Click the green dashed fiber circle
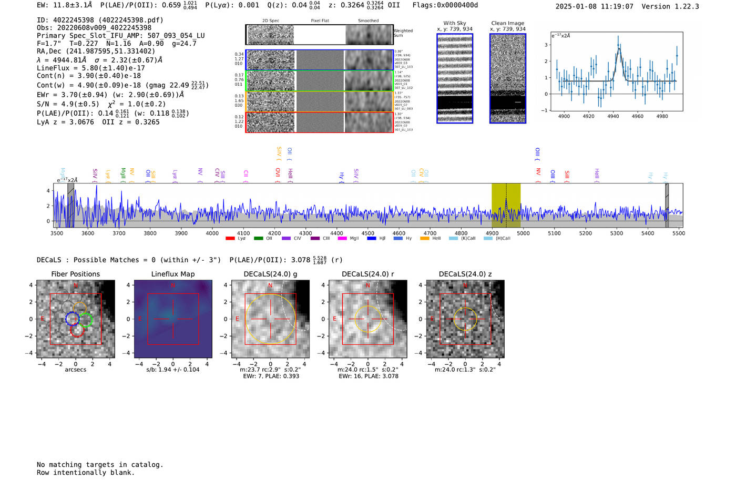 [x=85, y=320]
